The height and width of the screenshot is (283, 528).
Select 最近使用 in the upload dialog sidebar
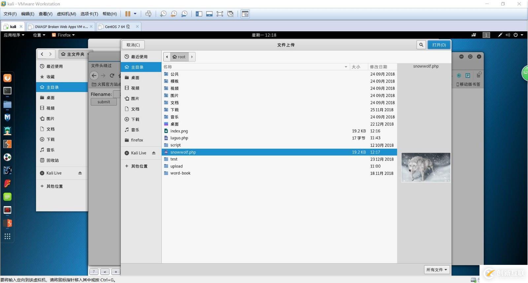click(x=141, y=57)
